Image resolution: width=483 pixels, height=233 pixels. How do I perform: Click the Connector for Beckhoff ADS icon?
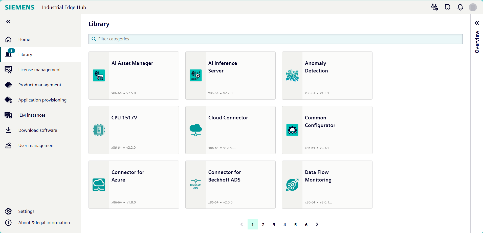coord(195,185)
